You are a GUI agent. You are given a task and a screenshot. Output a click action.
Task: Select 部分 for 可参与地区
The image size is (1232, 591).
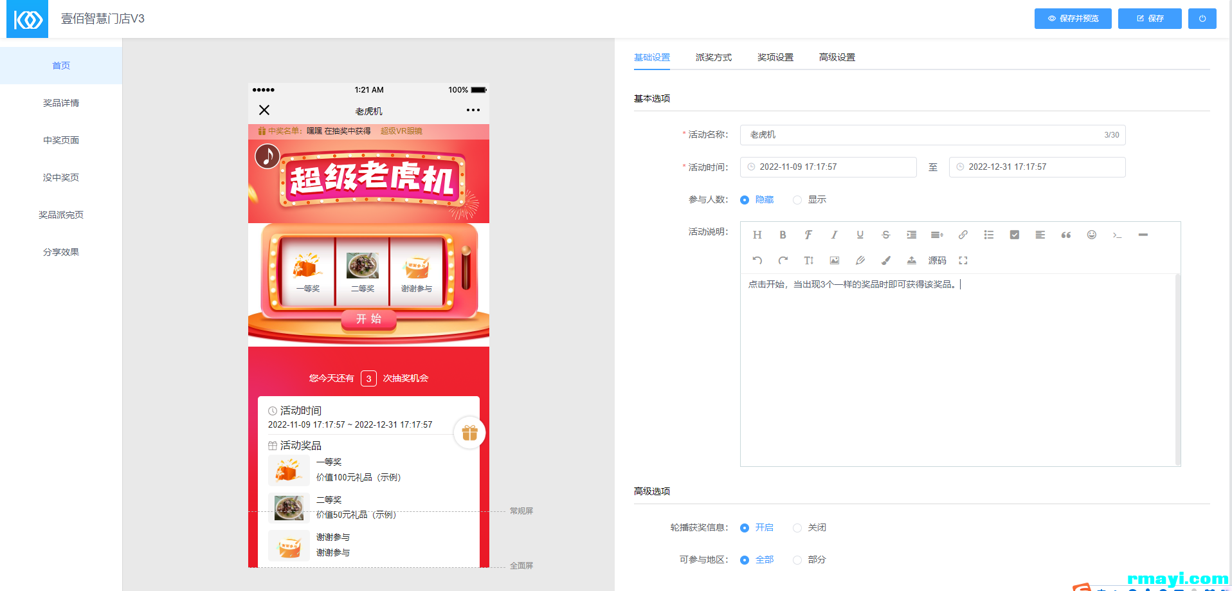pos(810,560)
